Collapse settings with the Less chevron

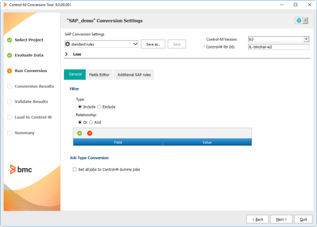point(66,54)
